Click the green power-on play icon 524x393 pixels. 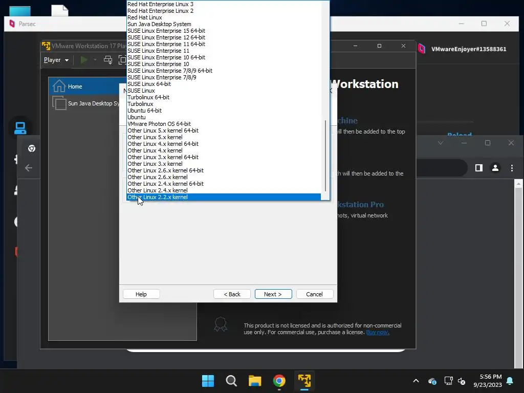click(84, 60)
